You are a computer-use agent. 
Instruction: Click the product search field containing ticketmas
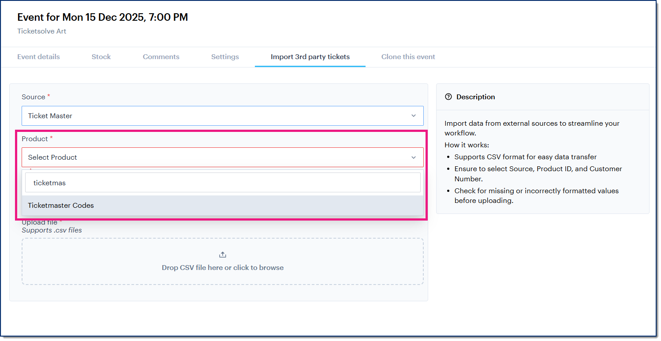223,183
